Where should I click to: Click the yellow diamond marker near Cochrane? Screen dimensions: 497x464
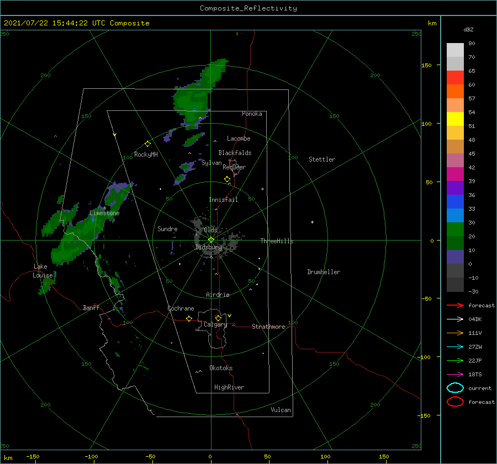pyautogui.click(x=189, y=319)
